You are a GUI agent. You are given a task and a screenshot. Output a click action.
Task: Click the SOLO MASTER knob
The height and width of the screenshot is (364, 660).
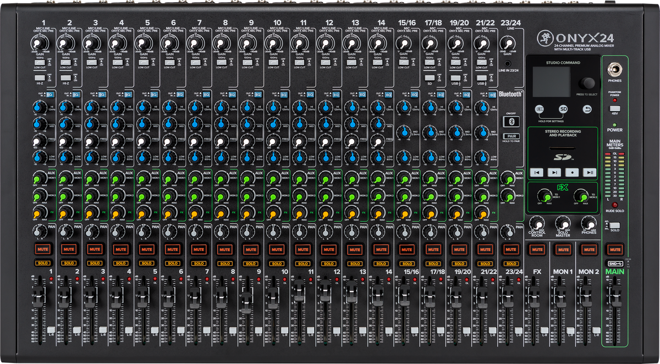click(x=563, y=223)
